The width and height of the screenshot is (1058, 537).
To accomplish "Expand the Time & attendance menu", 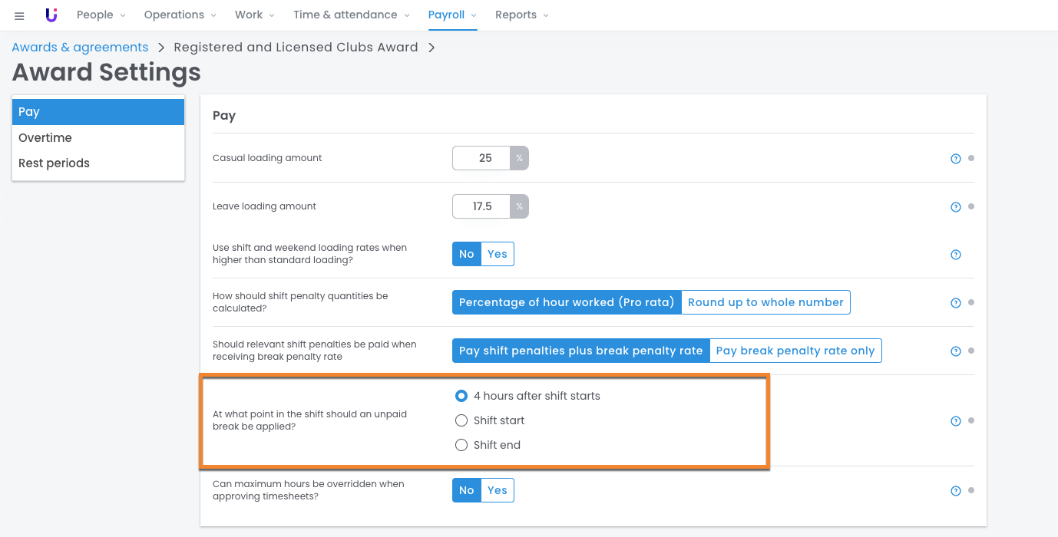I will point(351,15).
